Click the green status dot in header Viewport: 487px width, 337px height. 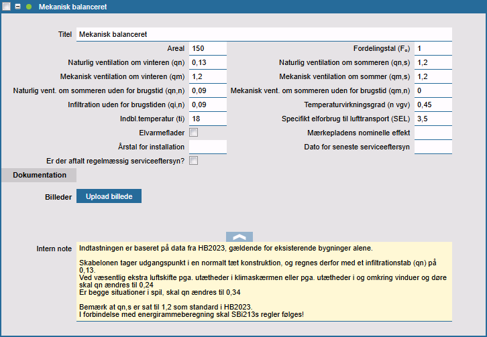click(29, 7)
